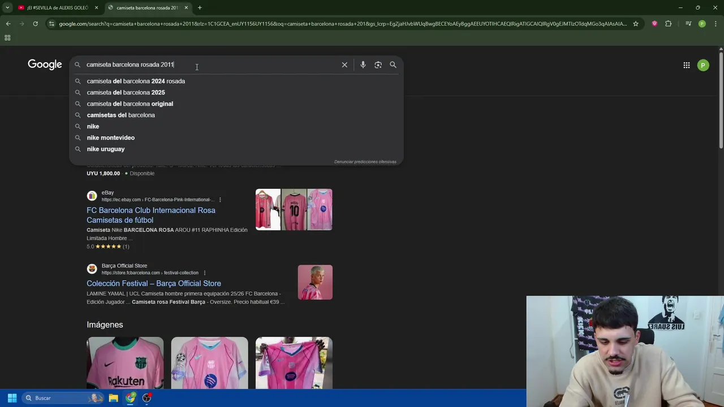Screen dimensions: 724x407
Task: Choose suggestion camiseta del barcelona 2025
Action: (x=126, y=92)
